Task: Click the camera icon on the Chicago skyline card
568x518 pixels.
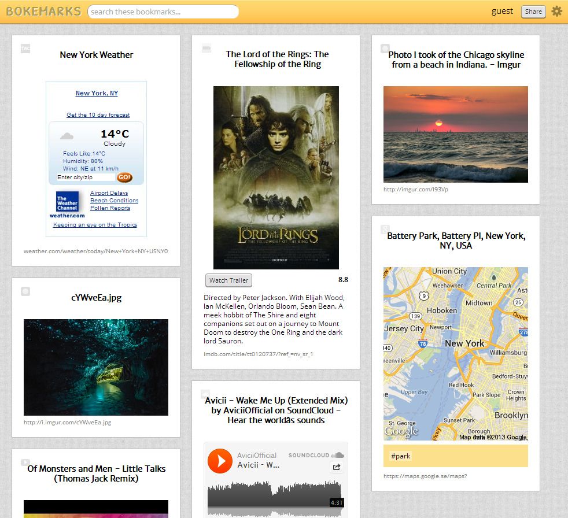Action: tap(384, 49)
